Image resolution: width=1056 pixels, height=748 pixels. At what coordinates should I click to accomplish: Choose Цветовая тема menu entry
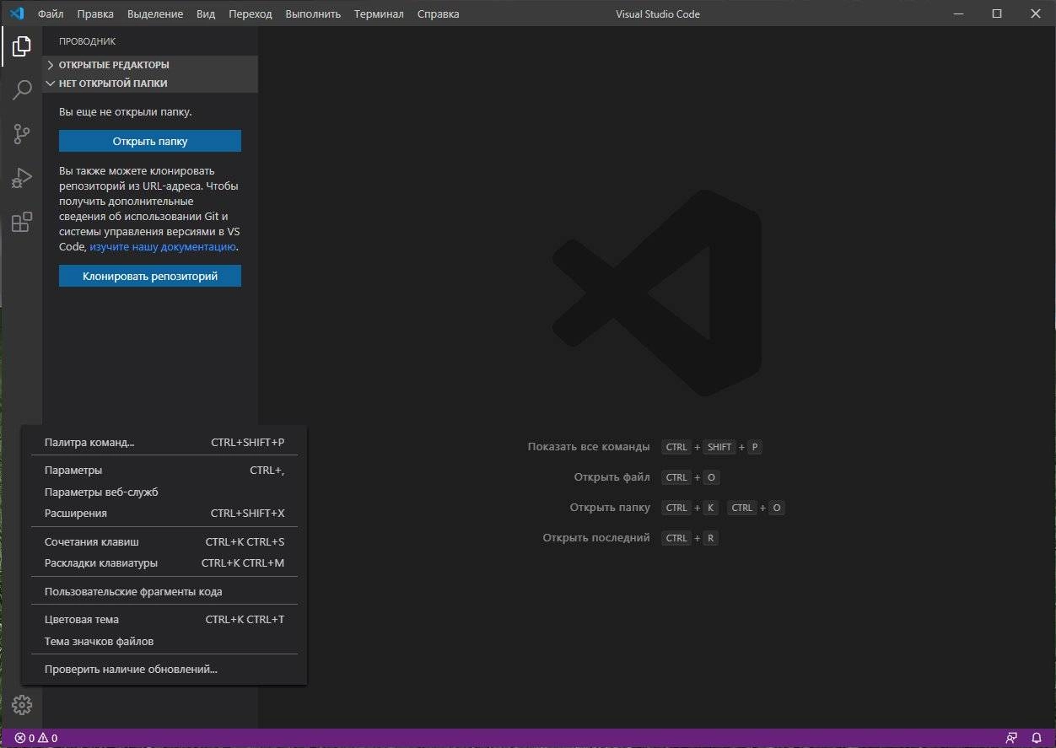pyautogui.click(x=164, y=619)
